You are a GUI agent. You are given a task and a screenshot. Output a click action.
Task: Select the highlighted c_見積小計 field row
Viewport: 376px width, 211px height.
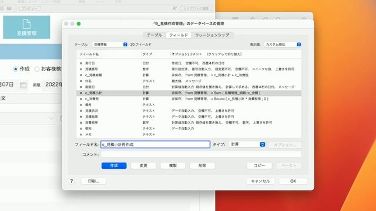click(189, 93)
